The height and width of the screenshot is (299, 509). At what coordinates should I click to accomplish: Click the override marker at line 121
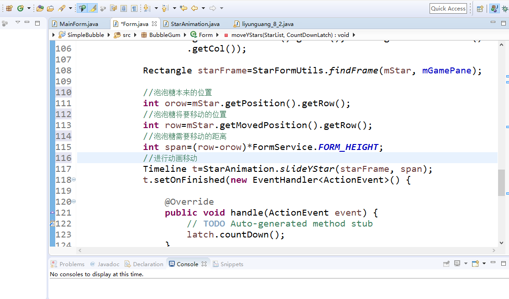click(x=52, y=213)
